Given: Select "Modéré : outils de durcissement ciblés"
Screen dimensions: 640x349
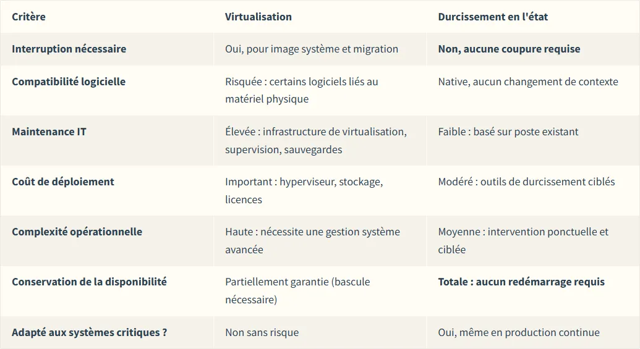Looking at the screenshot, I should click(x=526, y=182).
